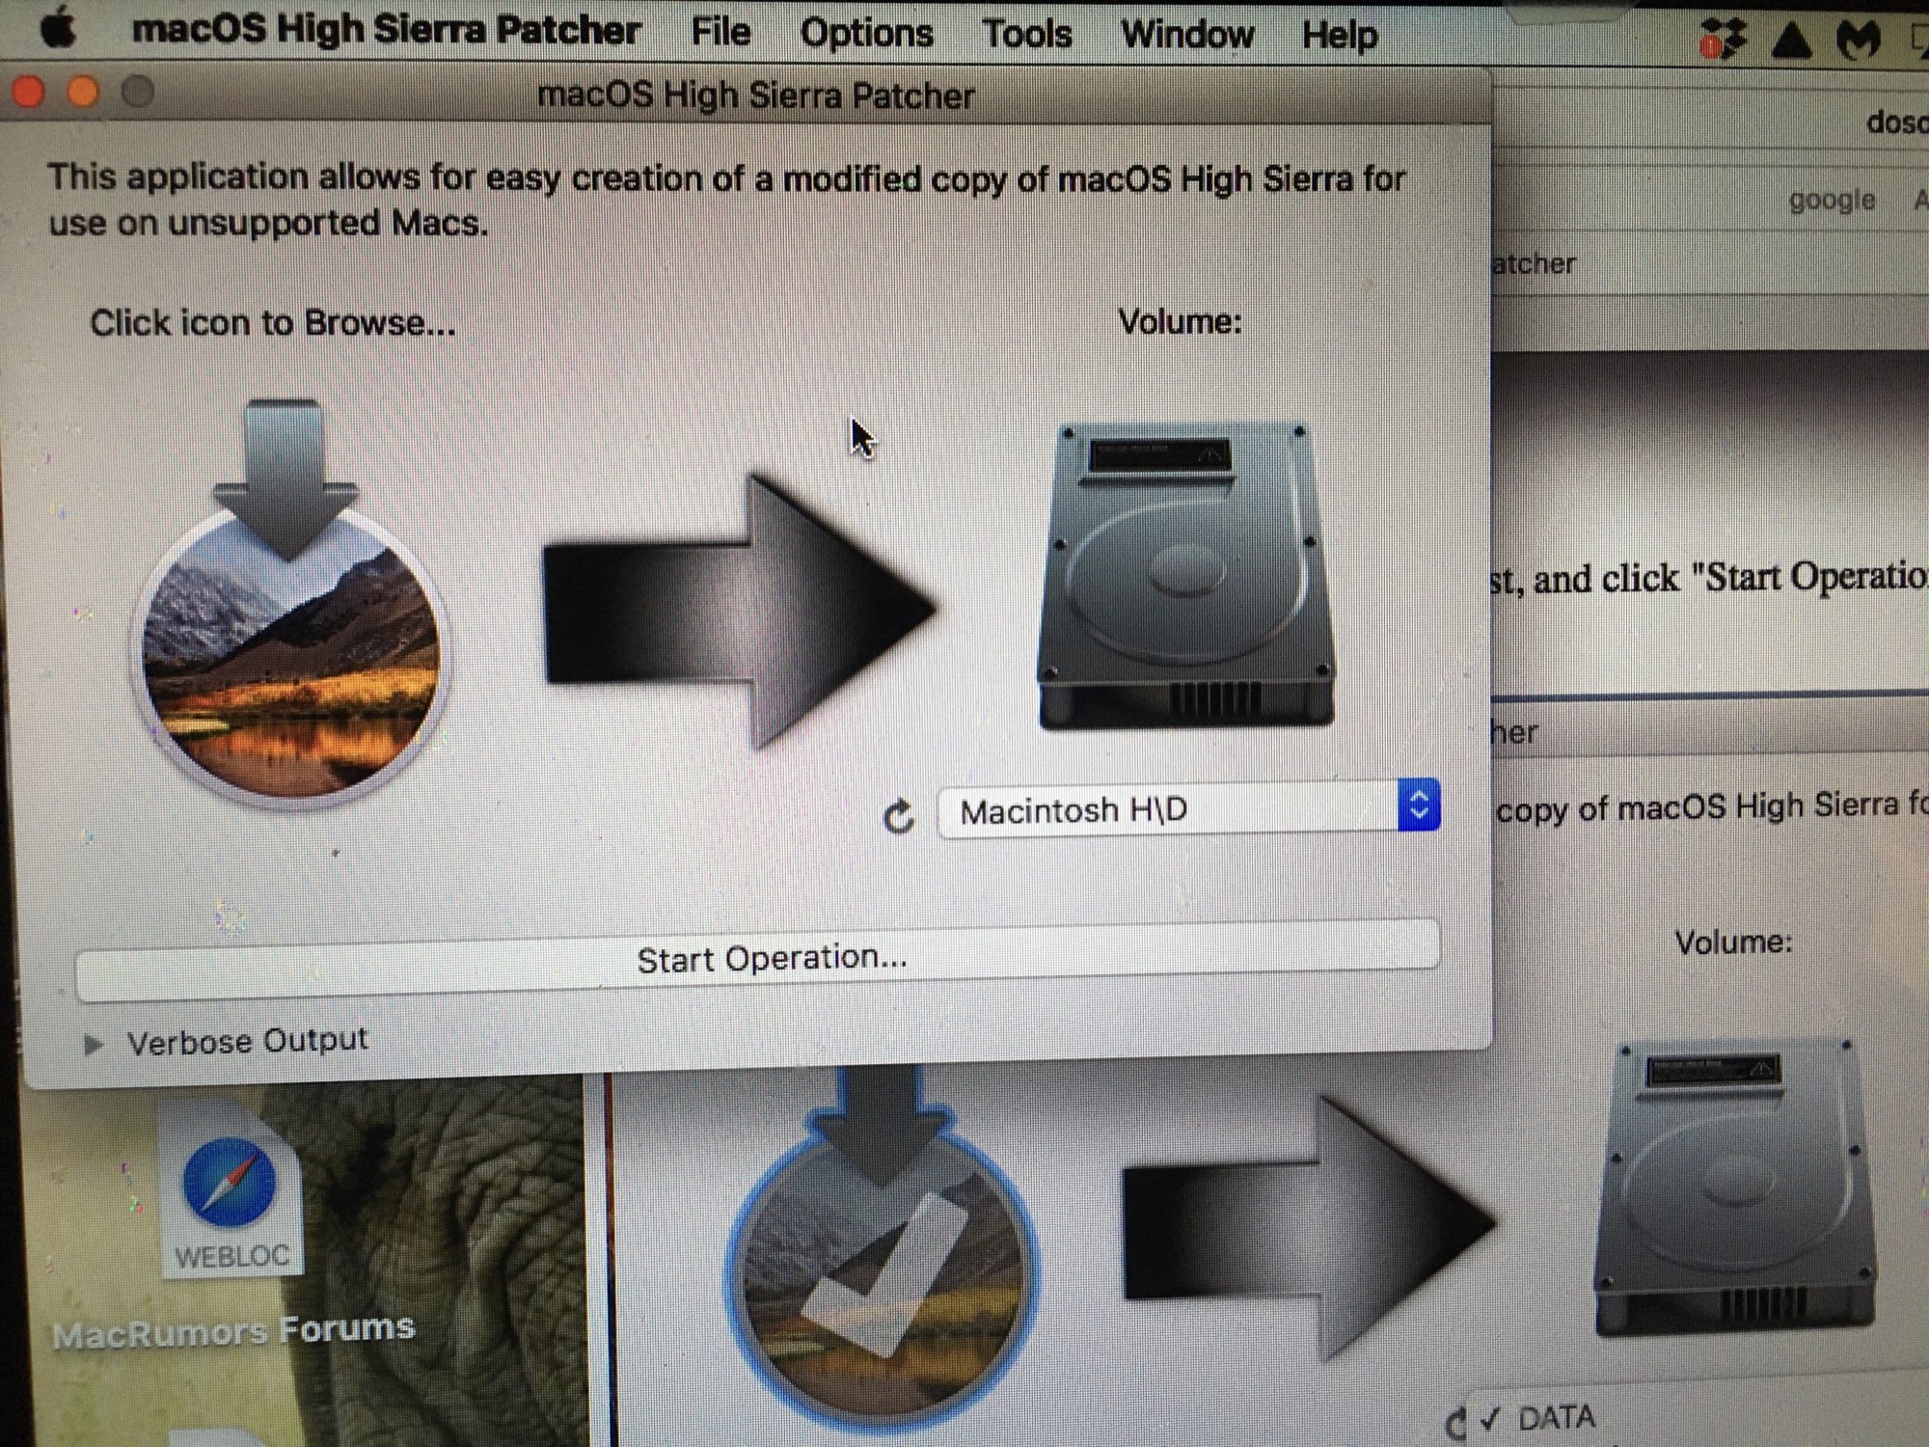The height and width of the screenshot is (1447, 1929).
Task: Click the High Sierra installer icon to browse
Action: pyautogui.click(x=289, y=637)
